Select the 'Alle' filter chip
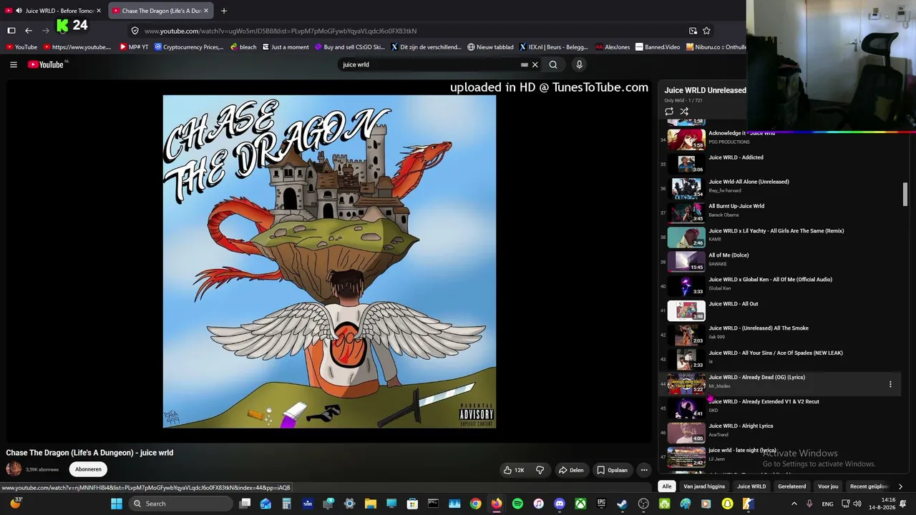Viewport: 916px width, 515px height. pyautogui.click(x=667, y=486)
